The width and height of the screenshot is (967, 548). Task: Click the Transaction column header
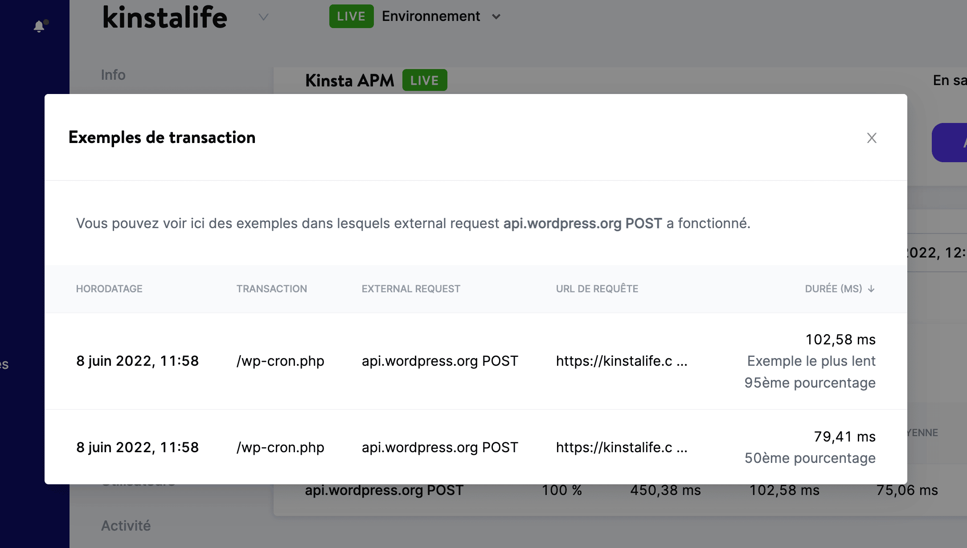271,289
